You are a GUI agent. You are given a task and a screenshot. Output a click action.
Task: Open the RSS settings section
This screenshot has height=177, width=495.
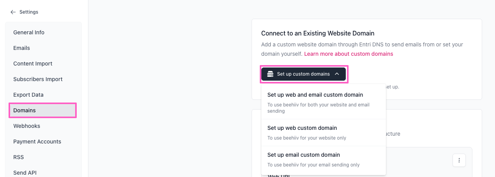(x=18, y=157)
